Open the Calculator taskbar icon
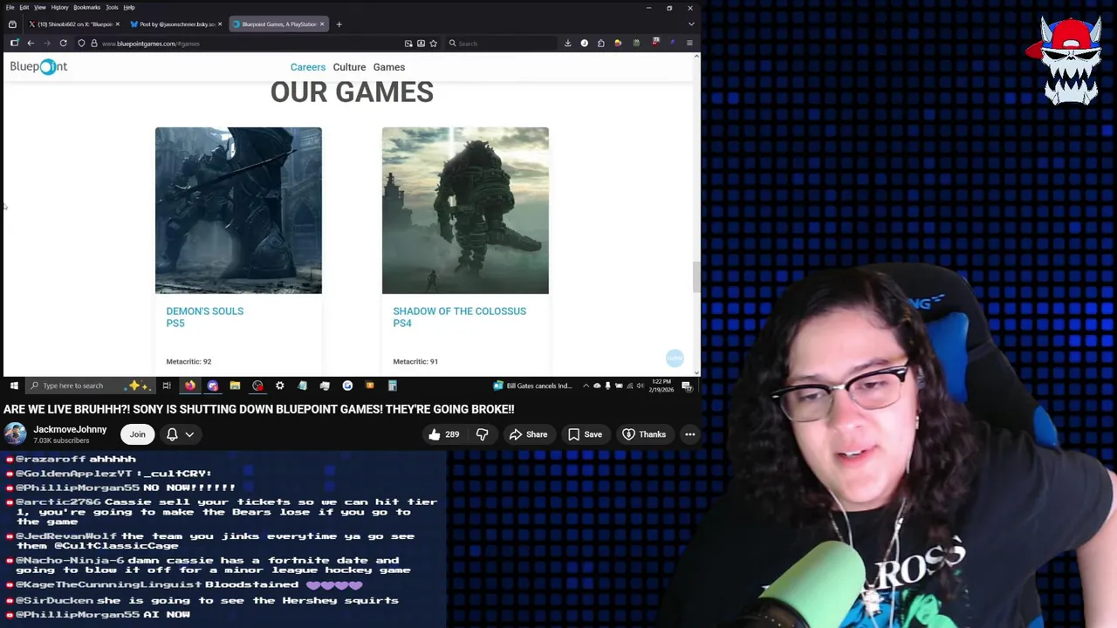Screen dimensions: 1117x628 tap(392, 386)
